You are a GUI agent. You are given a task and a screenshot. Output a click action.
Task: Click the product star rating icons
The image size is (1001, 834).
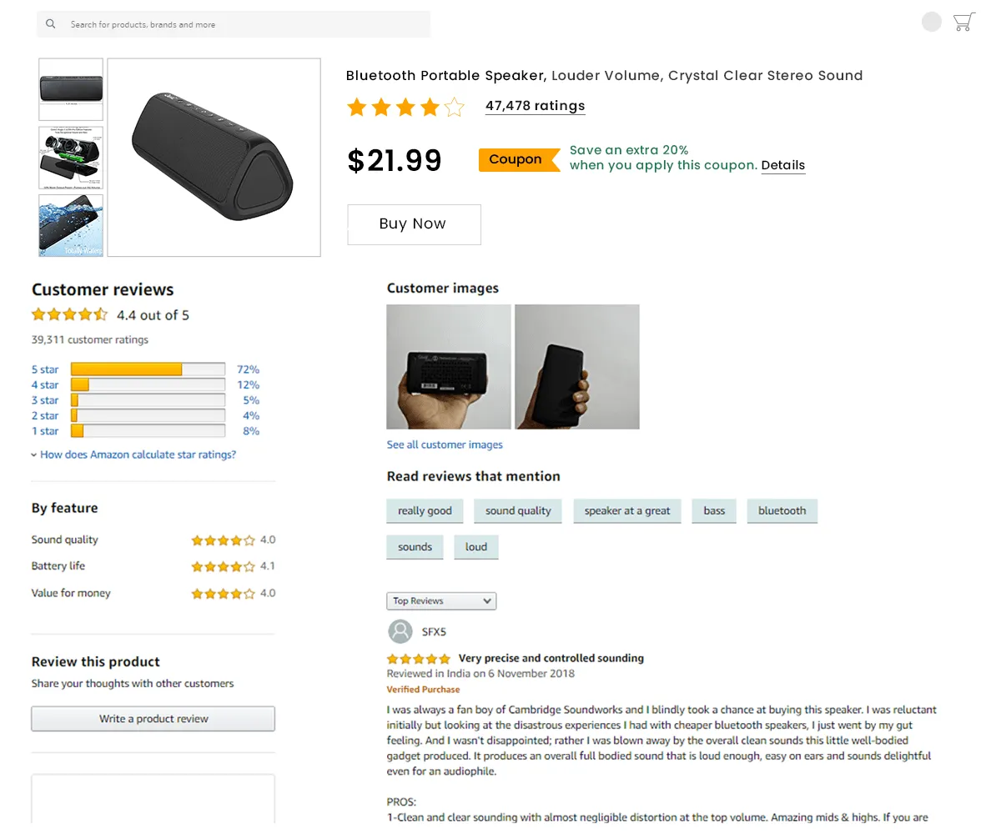click(405, 107)
